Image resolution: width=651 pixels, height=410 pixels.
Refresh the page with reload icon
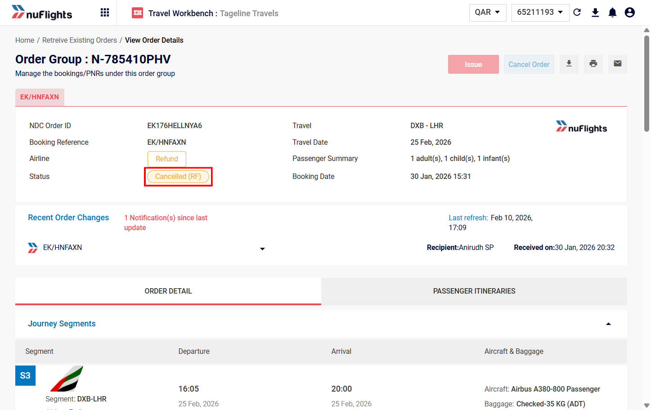[577, 13]
